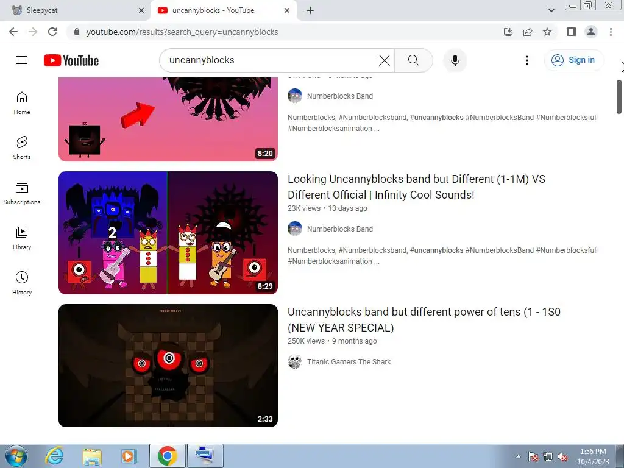The height and width of the screenshot is (468, 624).
Task: Click the share page icon in address bar
Action: [528, 32]
